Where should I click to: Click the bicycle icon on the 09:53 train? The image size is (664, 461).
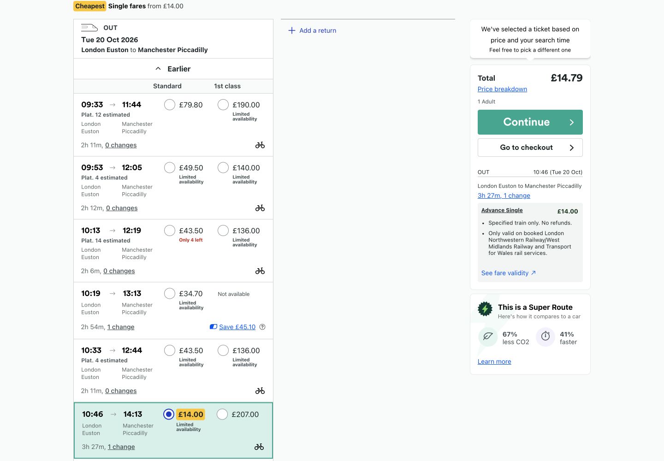260,208
